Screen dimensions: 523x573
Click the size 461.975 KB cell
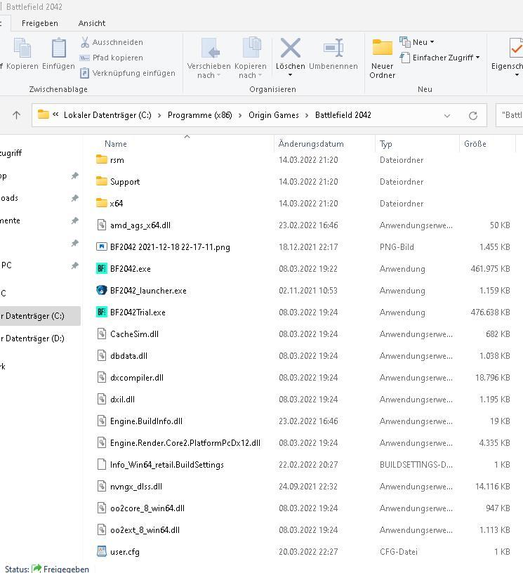click(490, 269)
